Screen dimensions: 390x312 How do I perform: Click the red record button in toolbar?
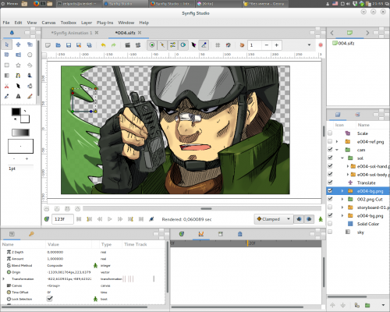pos(321,45)
